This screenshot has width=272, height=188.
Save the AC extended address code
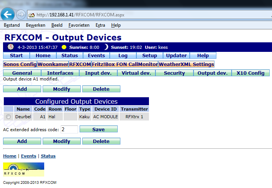tap(99, 129)
